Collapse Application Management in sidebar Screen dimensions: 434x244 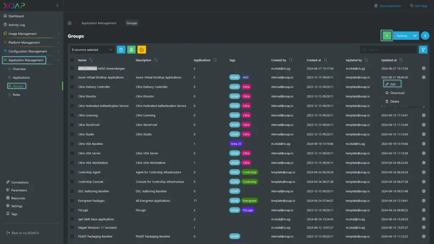click(x=58, y=60)
